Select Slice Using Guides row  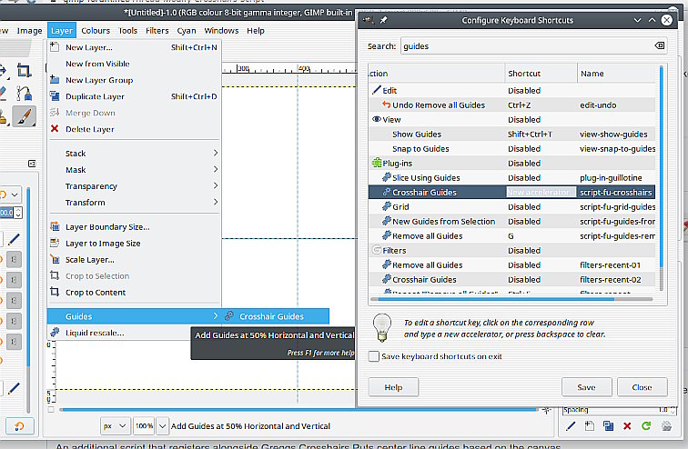click(511, 178)
